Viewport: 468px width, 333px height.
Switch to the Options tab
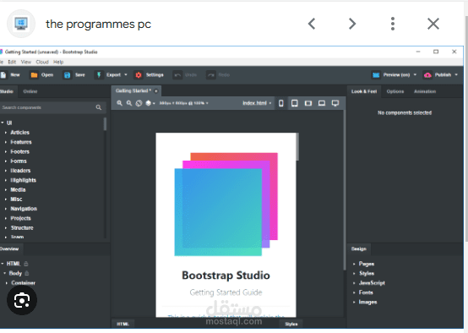(x=395, y=91)
